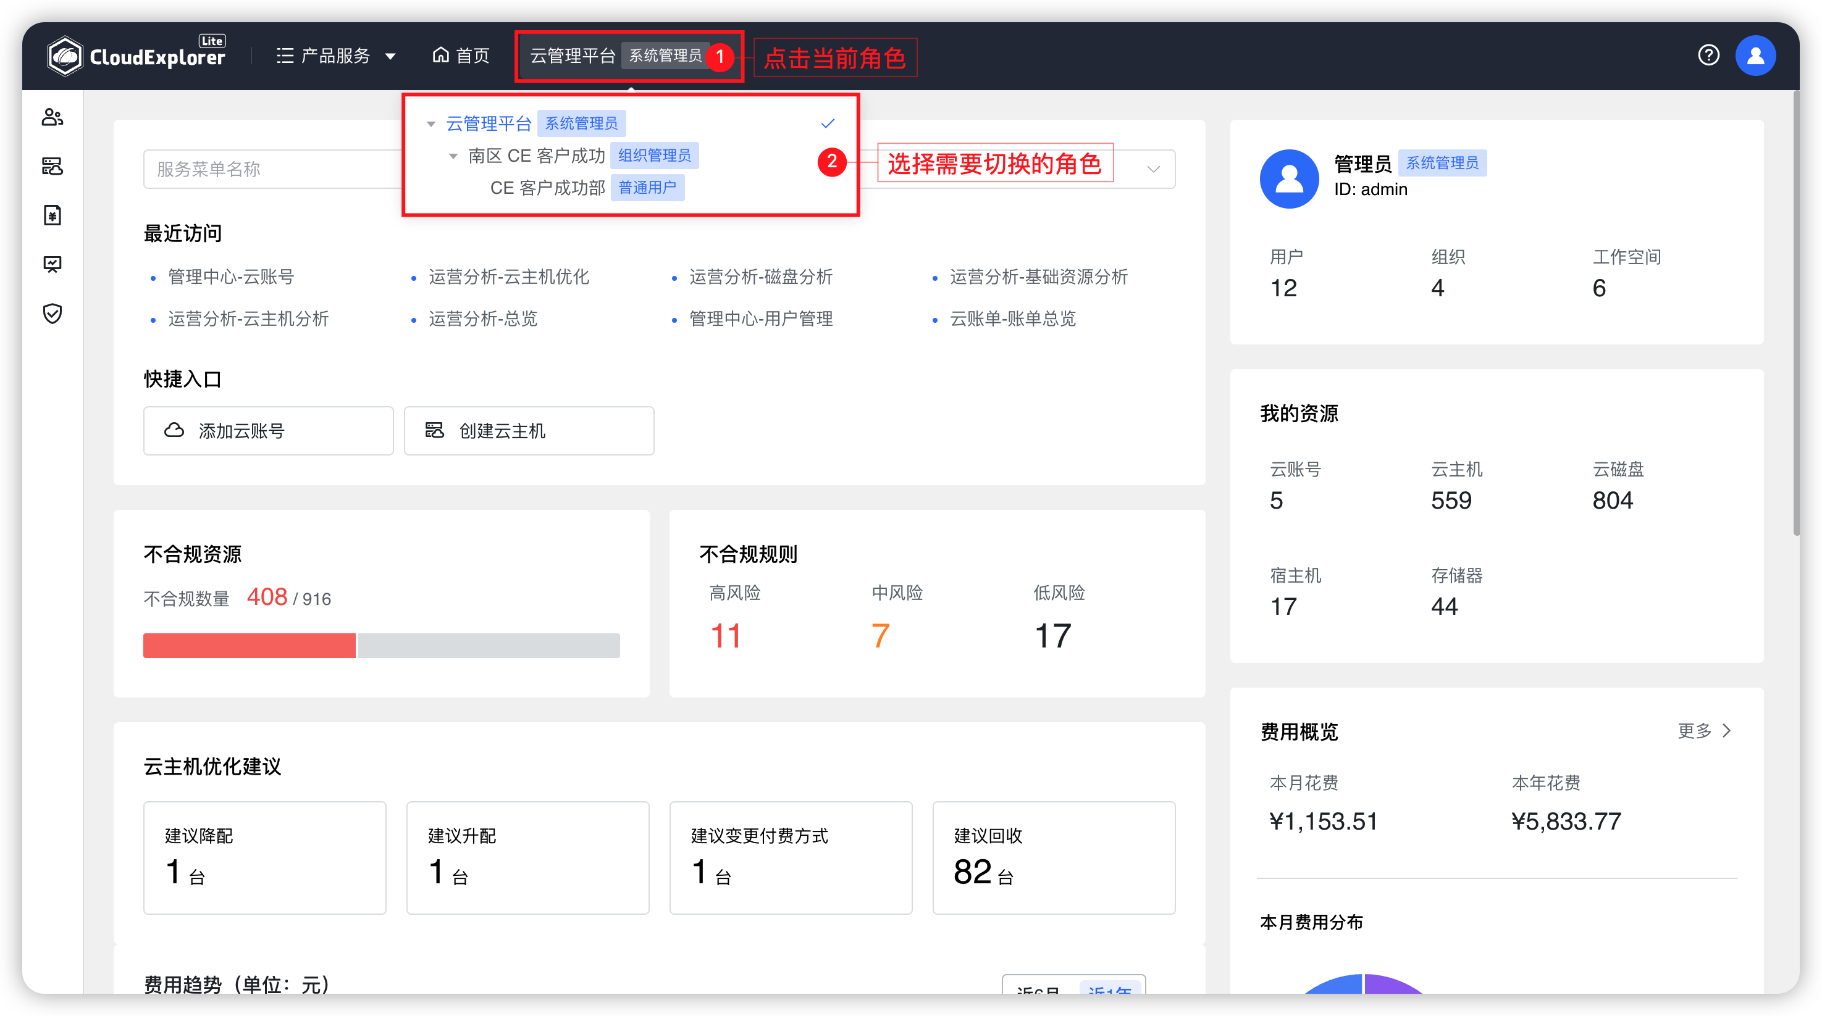
Task: Open the 产品服务 menu
Action: tap(335, 56)
